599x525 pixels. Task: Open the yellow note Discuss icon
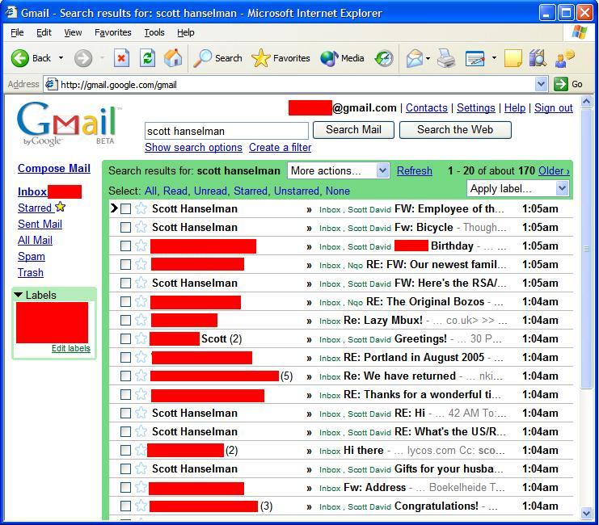[513, 58]
